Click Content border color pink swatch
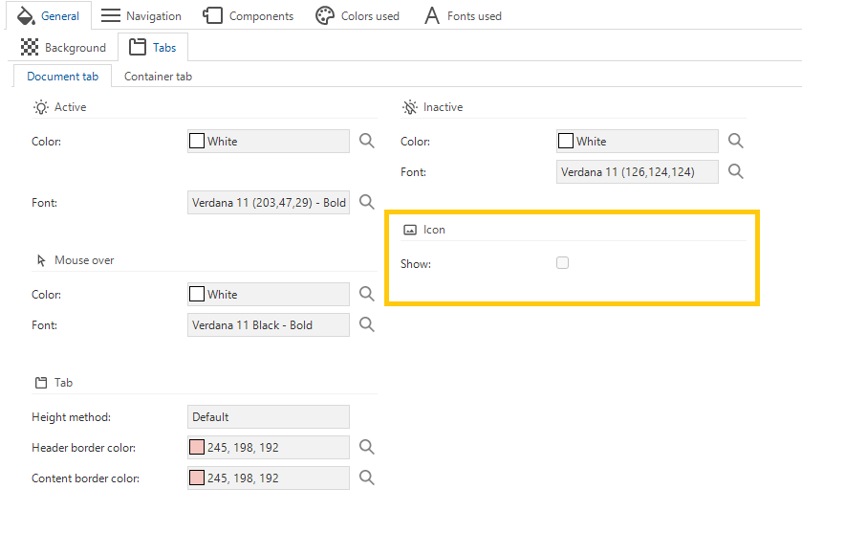The width and height of the screenshot is (845, 556). [x=197, y=478]
